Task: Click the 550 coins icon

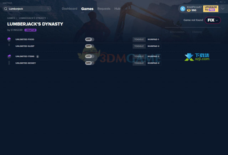Action: click(x=188, y=10)
